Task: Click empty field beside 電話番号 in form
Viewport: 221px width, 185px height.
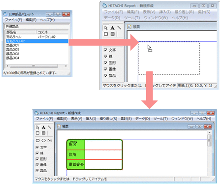Action: 103,164
